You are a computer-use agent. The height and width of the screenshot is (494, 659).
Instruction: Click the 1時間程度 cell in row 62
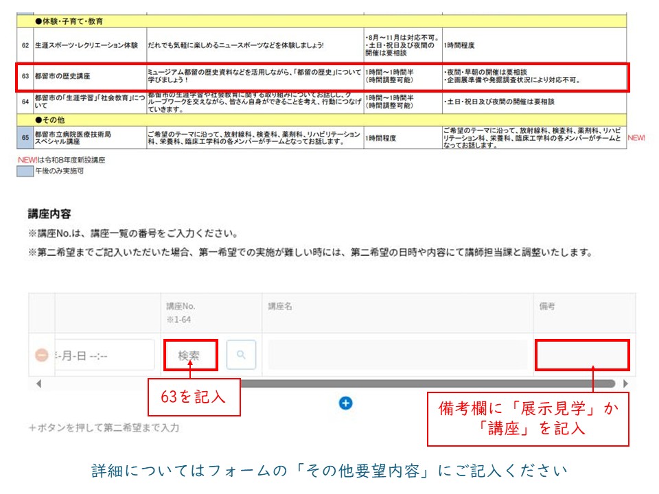(x=534, y=45)
